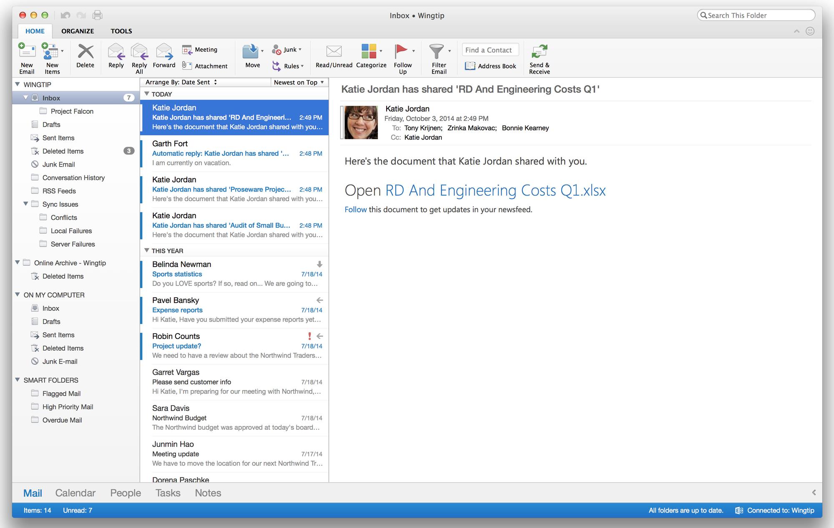Collapse the navigation bar with the arrow
Screen dimensions: 834x528
pyautogui.click(x=814, y=493)
